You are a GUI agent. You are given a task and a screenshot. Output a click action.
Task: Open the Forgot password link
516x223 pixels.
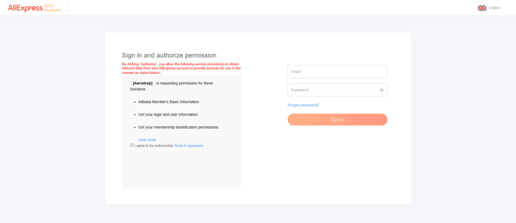tap(303, 105)
